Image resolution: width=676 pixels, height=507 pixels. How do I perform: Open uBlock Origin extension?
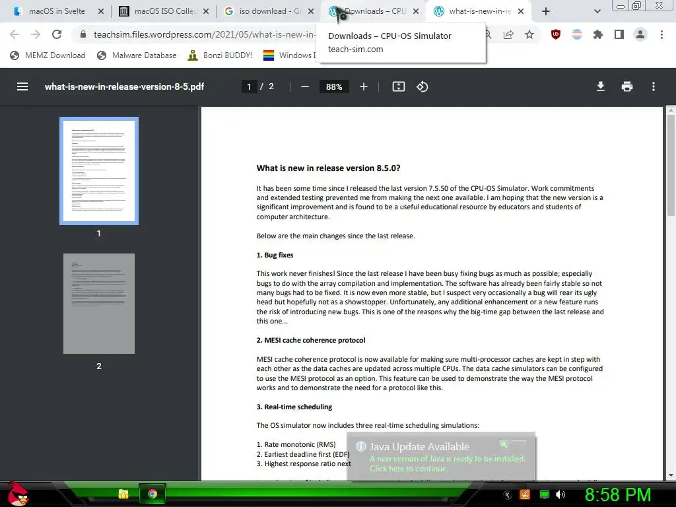pos(556,34)
